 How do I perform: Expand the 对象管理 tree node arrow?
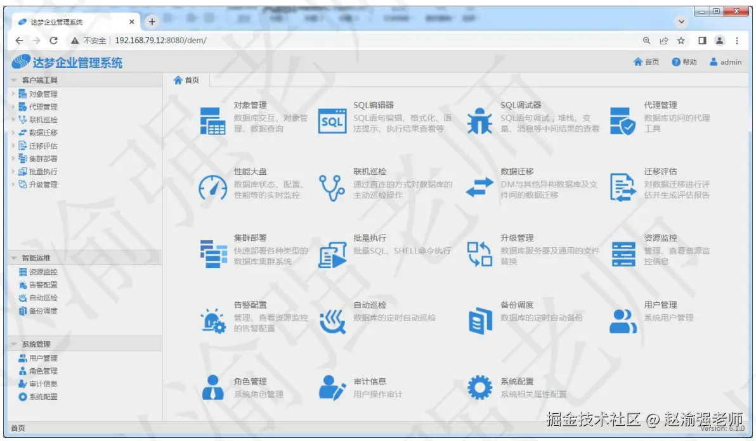point(13,94)
